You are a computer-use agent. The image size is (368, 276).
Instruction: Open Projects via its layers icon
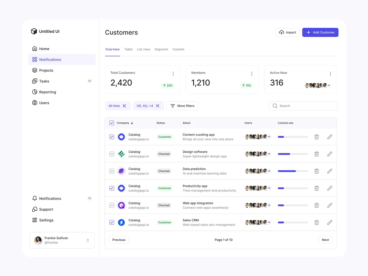[35, 70]
